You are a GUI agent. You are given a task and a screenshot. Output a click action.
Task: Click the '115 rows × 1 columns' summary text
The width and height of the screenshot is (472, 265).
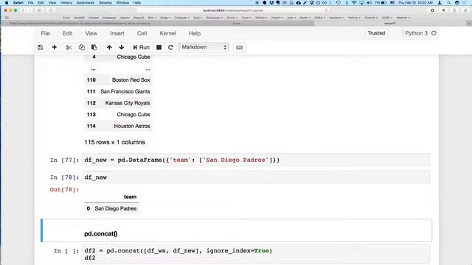tap(115, 142)
